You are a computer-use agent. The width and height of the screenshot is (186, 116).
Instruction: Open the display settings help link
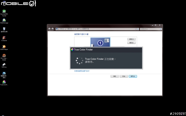[x=82, y=71]
